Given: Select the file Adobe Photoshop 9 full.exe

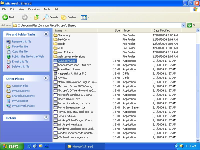Looking at the screenshot, I should (74, 65).
